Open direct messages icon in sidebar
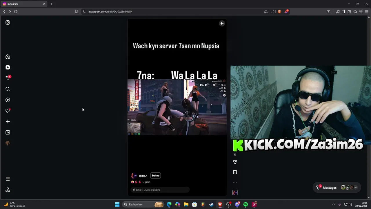Image resolution: width=371 pixels, height=209 pixels. click(8, 78)
